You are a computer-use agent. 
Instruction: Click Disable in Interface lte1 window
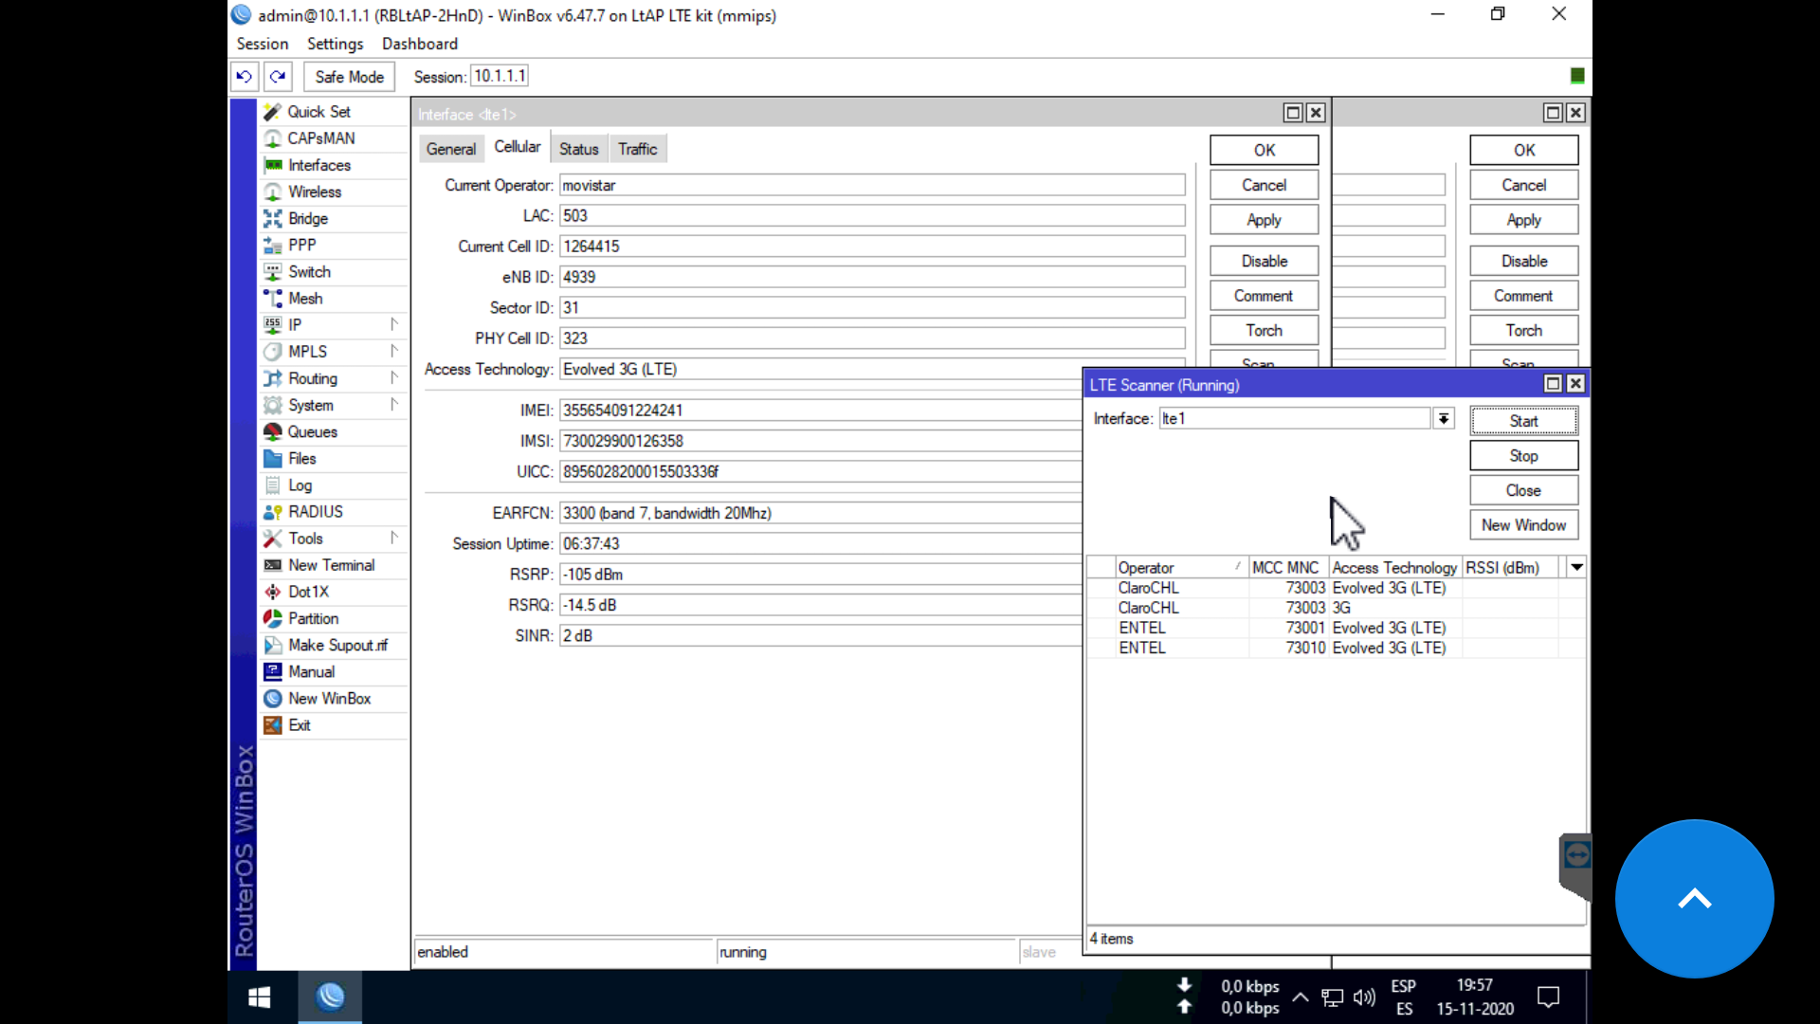(x=1264, y=261)
